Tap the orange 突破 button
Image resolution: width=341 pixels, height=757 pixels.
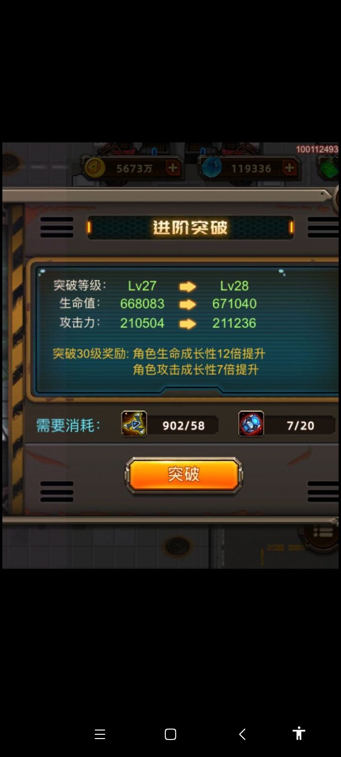tap(184, 475)
